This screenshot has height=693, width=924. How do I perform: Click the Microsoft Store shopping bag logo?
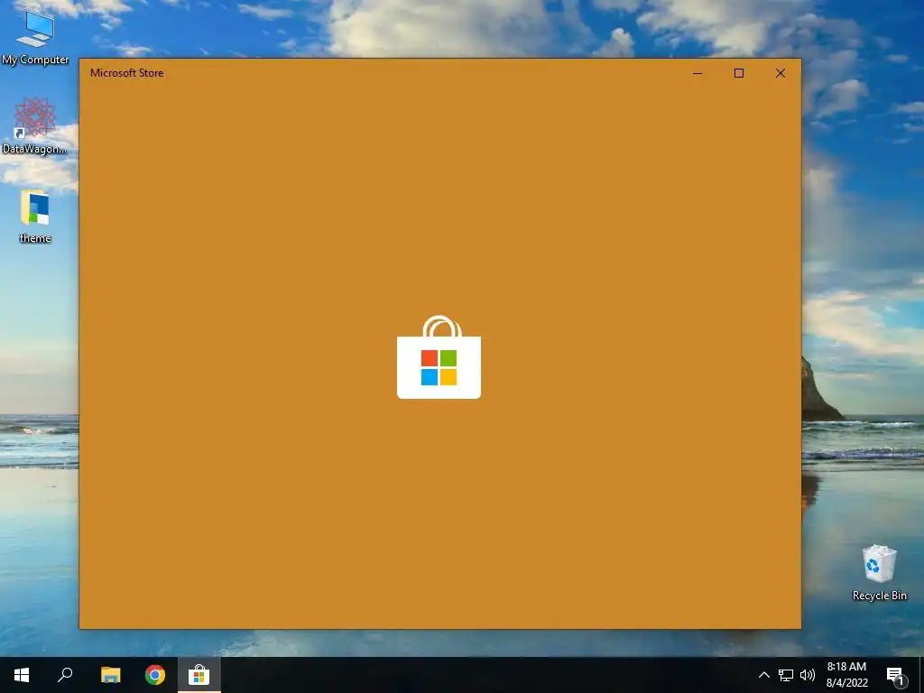click(439, 357)
